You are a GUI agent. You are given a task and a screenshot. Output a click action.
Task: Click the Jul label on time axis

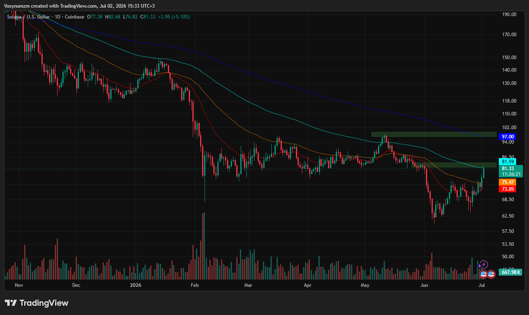coord(481,285)
